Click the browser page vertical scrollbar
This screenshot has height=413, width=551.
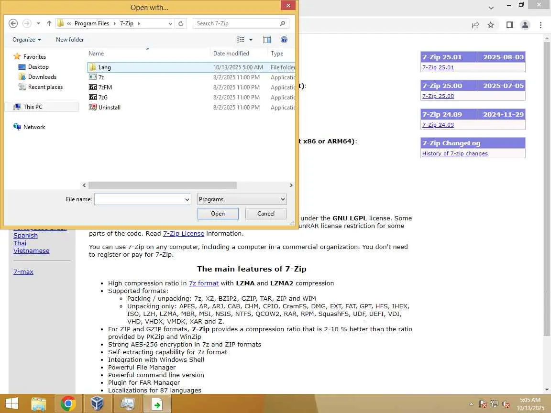coord(547,190)
